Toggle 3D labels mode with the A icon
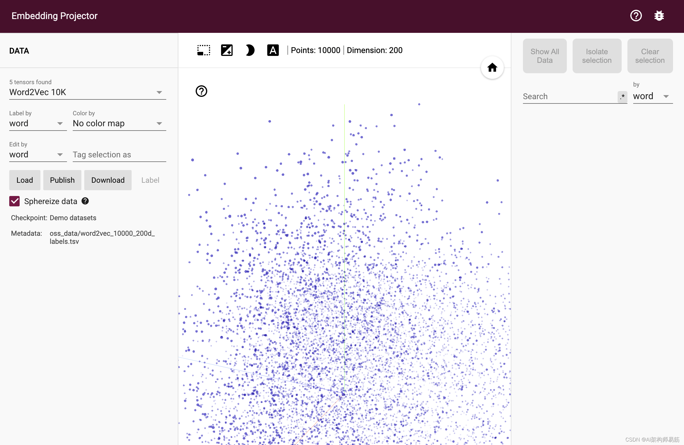The image size is (684, 445). coord(273,50)
